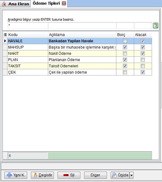Click the blue plus icon on Yeni K.
Viewport: 162px width, 182px height.
pos(9,175)
